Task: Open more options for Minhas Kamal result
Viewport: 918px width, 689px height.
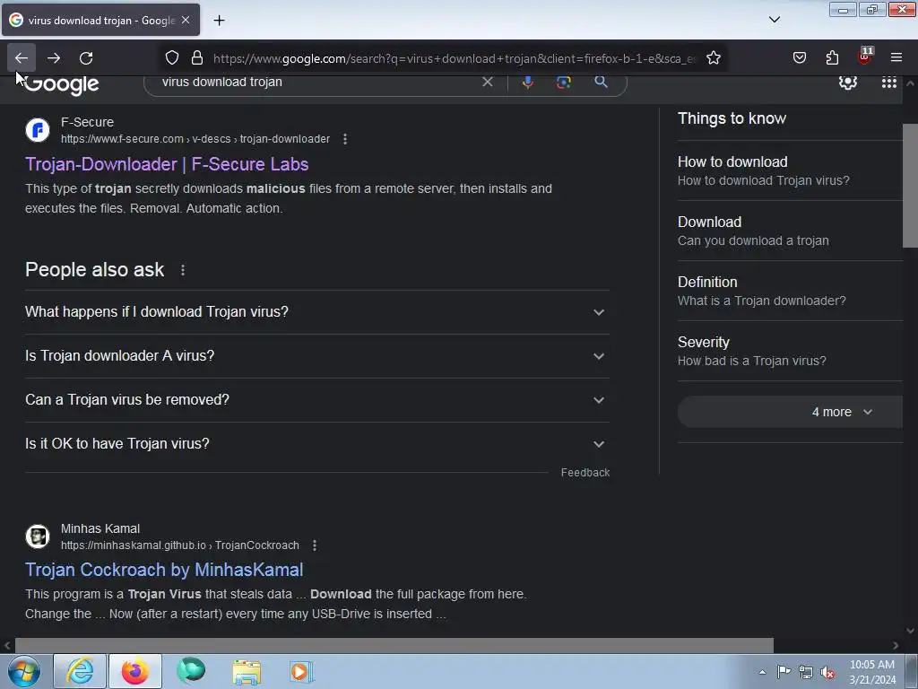Action: tap(315, 545)
